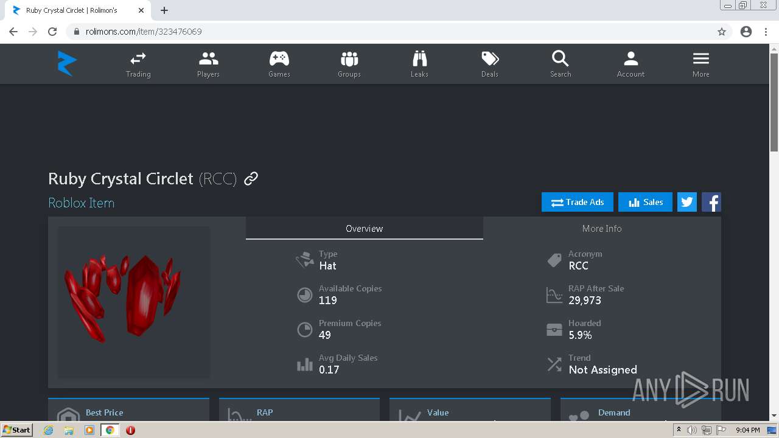This screenshot has width=779, height=438.
Task: Click the Sales button
Action: pyautogui.click(x=645, y=202)
